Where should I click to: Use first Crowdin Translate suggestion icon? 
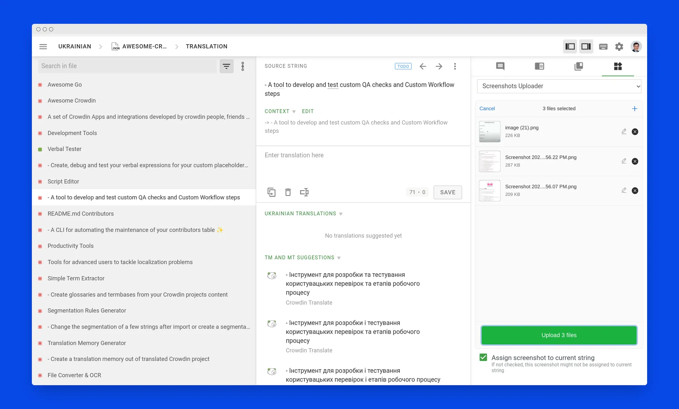click(x=272, y=275)
